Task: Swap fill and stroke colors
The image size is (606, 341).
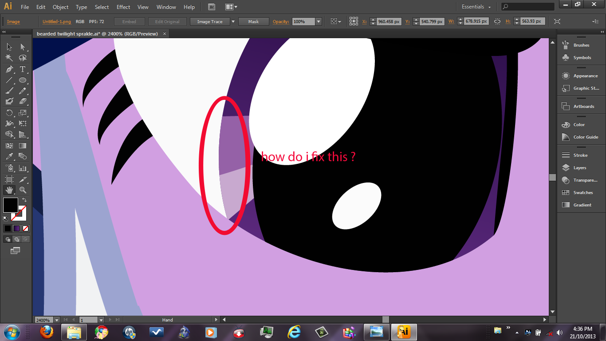Action: [x=24, y=200]
